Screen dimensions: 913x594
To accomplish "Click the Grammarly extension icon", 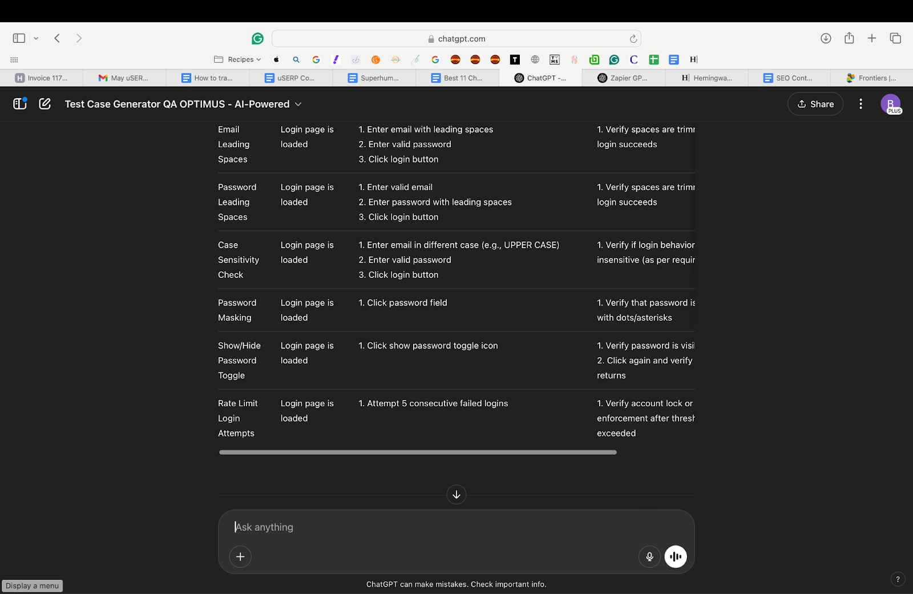I will tap(258, 38).
